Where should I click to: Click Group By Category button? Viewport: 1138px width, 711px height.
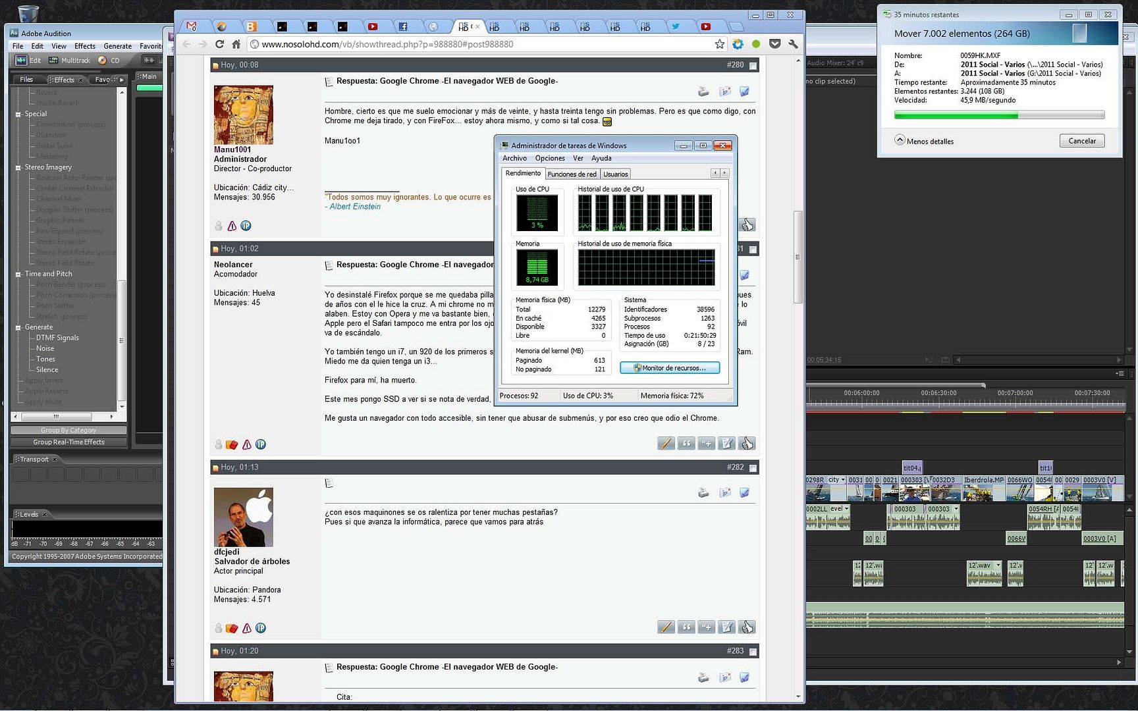tap(68, 431)
